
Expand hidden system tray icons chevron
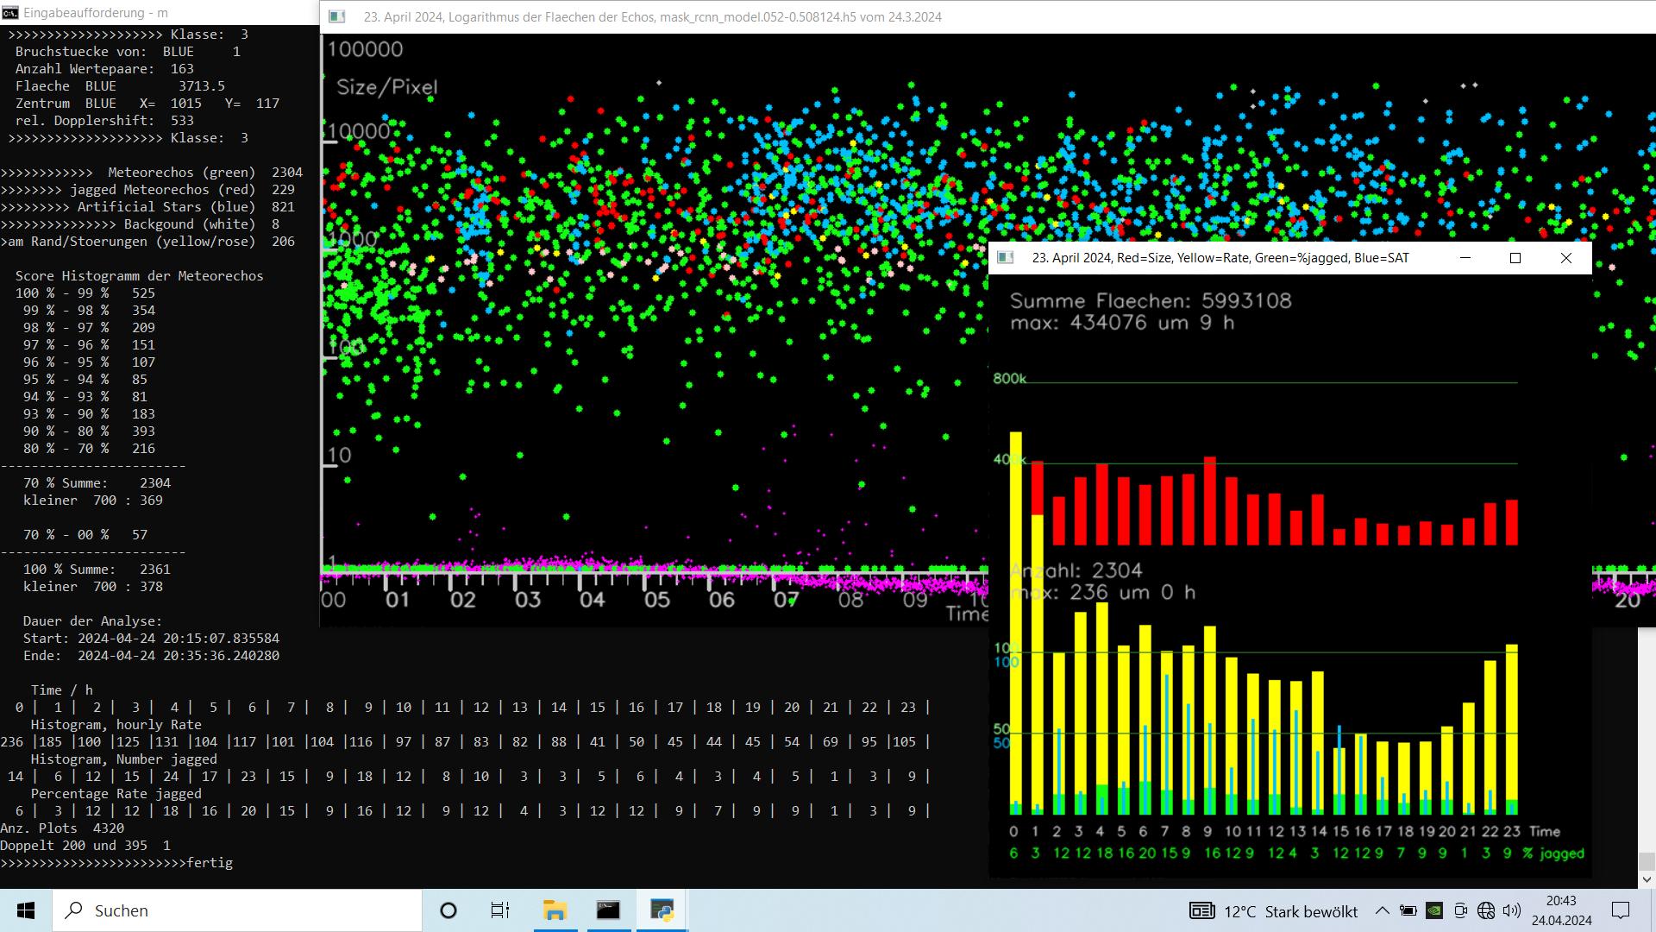[1382, 910]
